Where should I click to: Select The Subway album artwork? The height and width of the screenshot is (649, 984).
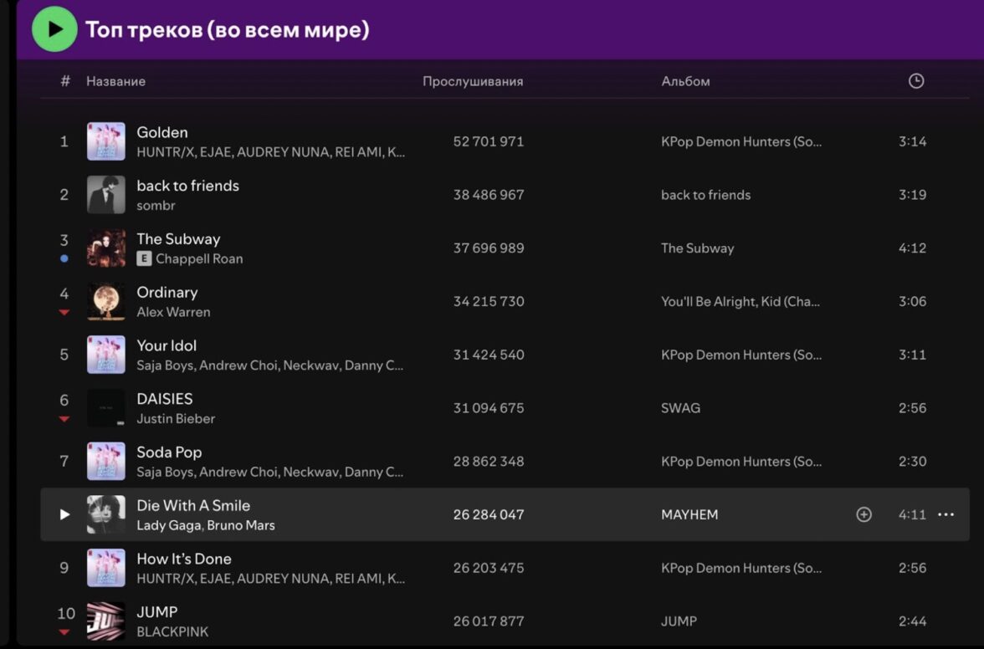(x=106, y=248)
